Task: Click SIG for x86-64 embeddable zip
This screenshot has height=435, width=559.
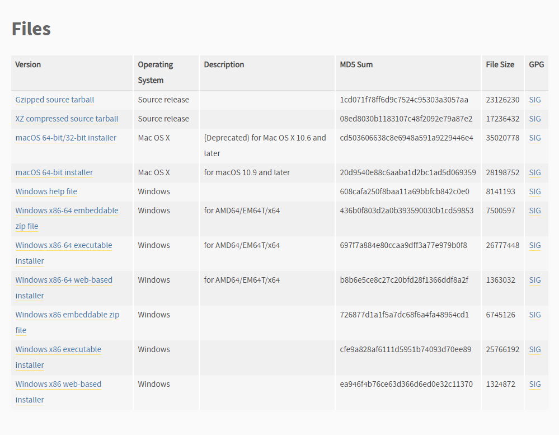Action: point(535,211)
